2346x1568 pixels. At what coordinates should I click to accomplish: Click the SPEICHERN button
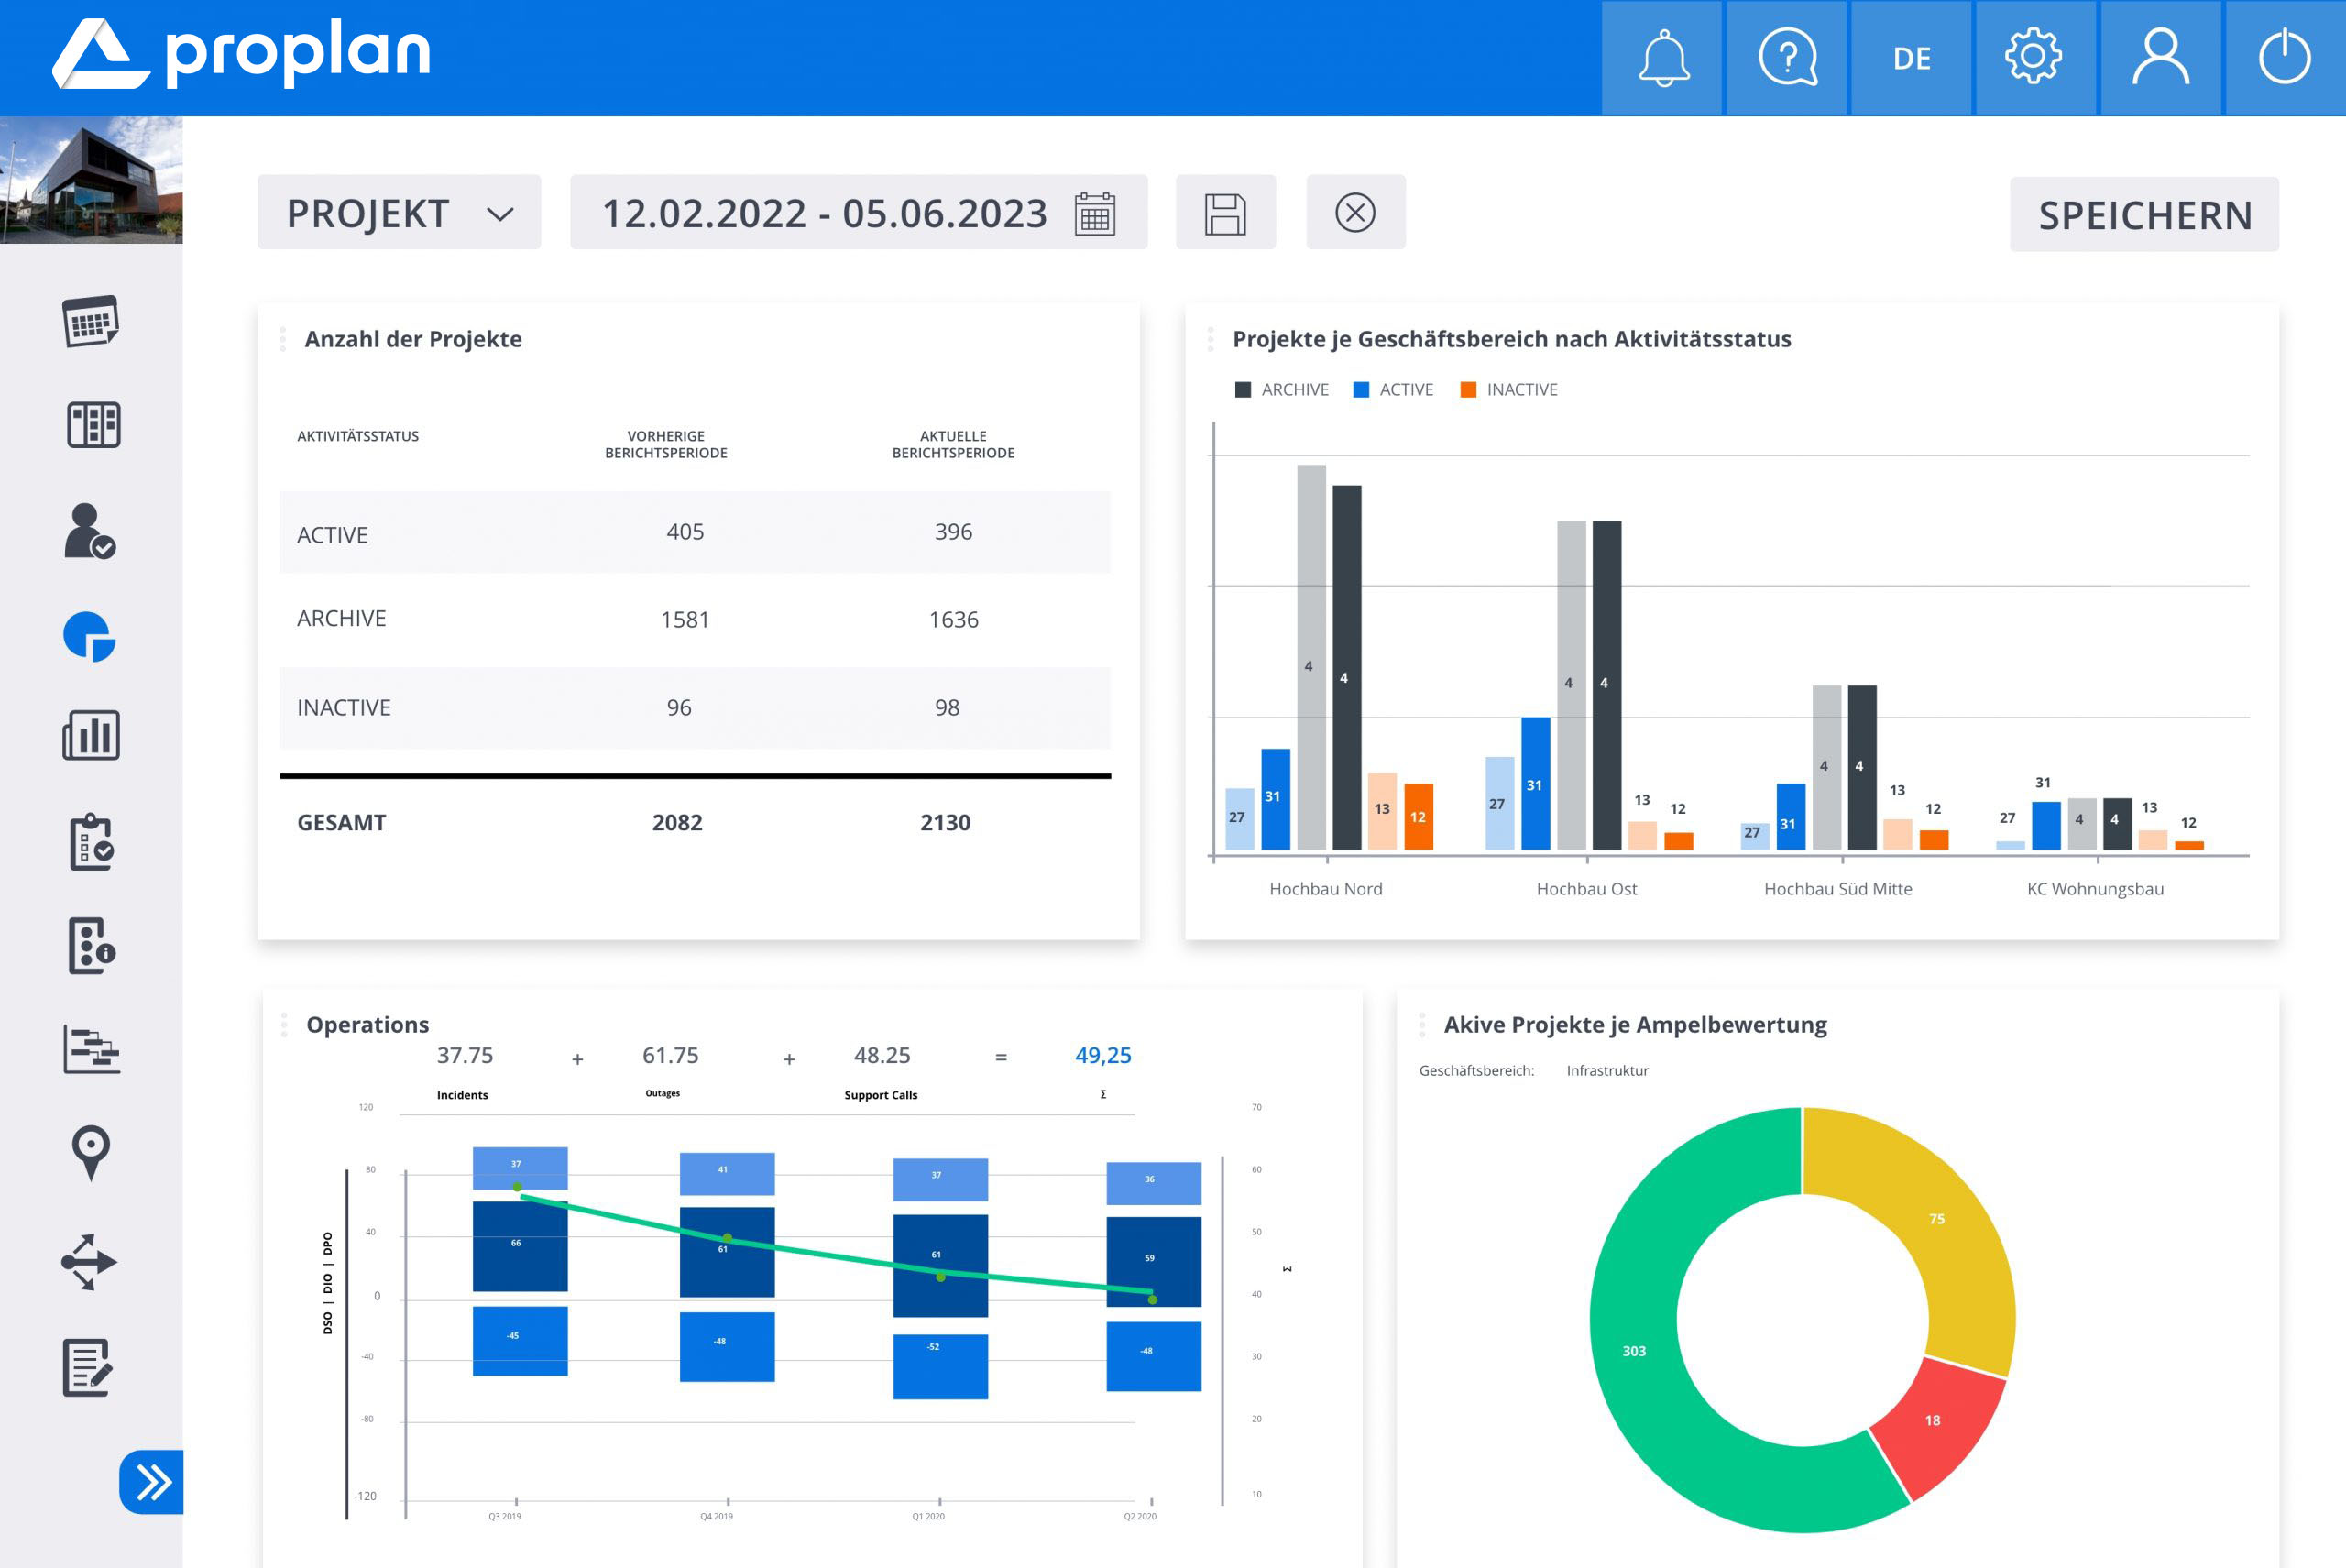2144,215
